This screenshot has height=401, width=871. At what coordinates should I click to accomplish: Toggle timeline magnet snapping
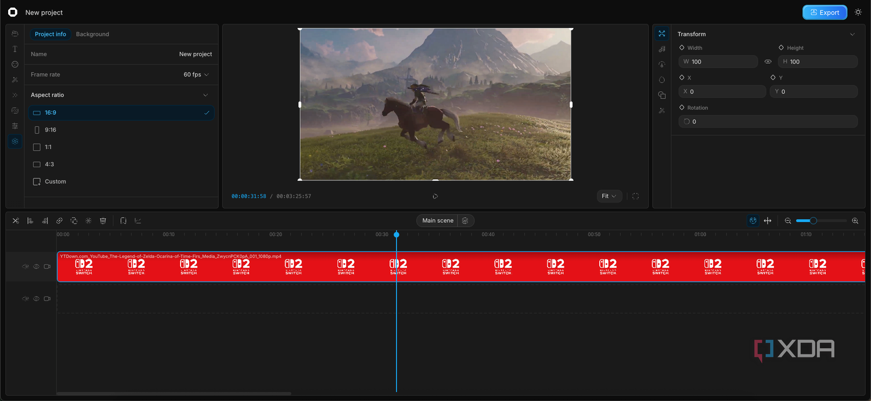753,221
